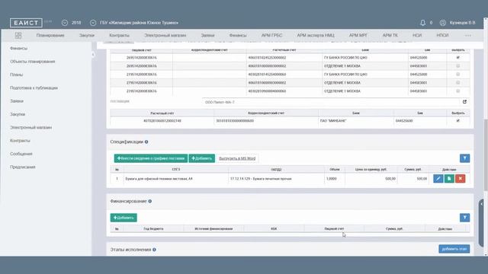
Task: Select Электронный магазин in the left sidebar
Action: (x=30, y=128)
